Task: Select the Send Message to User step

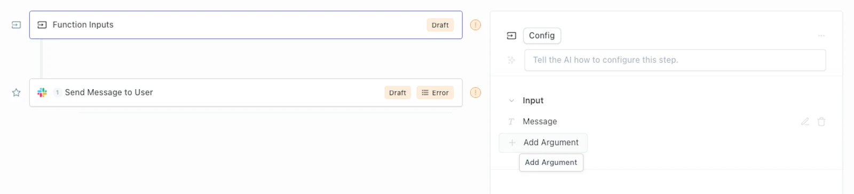Action: click(x=246, y=92)
